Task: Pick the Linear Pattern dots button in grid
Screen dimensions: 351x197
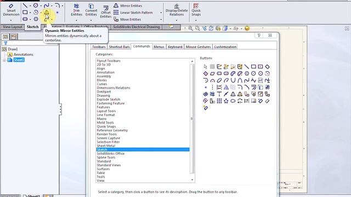Action: pyautogui.click(x=219, y=101)
